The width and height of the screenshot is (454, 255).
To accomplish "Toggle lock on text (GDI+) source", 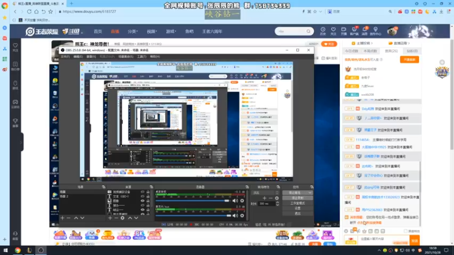I will pyautogui.click(x=148, y=196).
